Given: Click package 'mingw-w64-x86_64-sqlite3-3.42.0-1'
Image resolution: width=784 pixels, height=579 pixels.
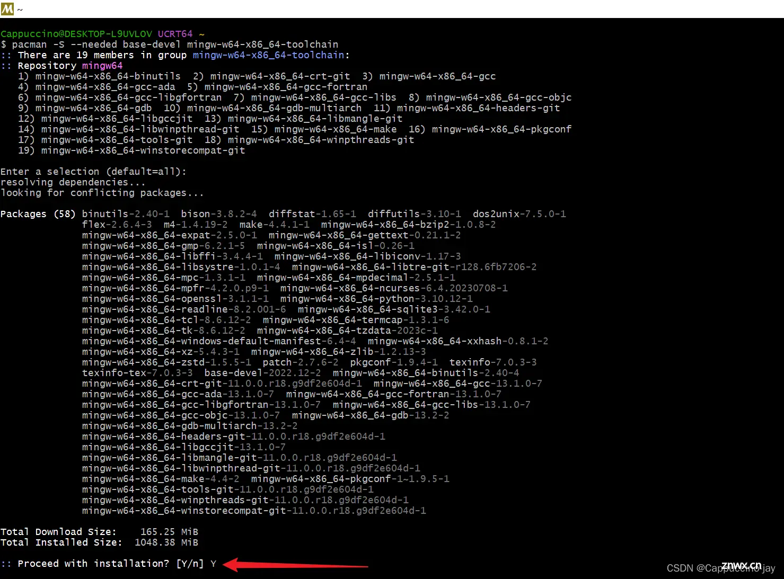Looking at the screenshot, I should pyautogui.click(x=394, y=309).
